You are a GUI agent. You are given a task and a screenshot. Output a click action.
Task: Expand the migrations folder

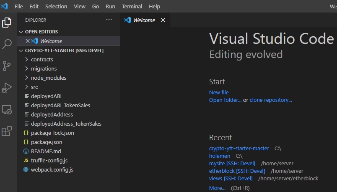26,68
